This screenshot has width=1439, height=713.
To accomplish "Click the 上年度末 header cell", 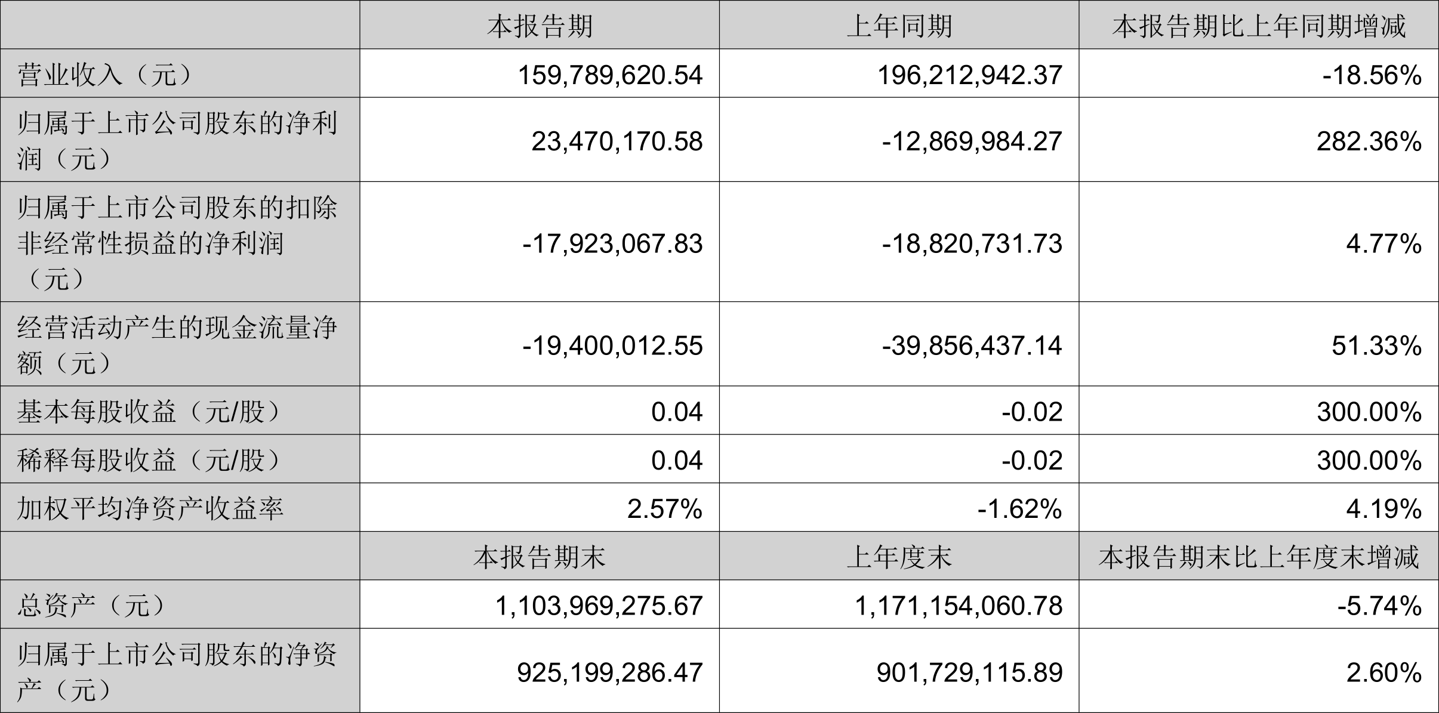I will point(899,557).
